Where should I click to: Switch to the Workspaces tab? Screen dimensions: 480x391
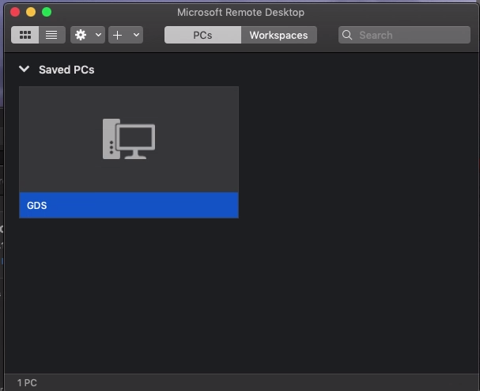pos(278,35)
